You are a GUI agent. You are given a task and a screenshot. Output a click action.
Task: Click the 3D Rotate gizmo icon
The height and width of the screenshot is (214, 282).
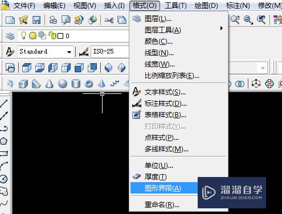click(269, 84)
